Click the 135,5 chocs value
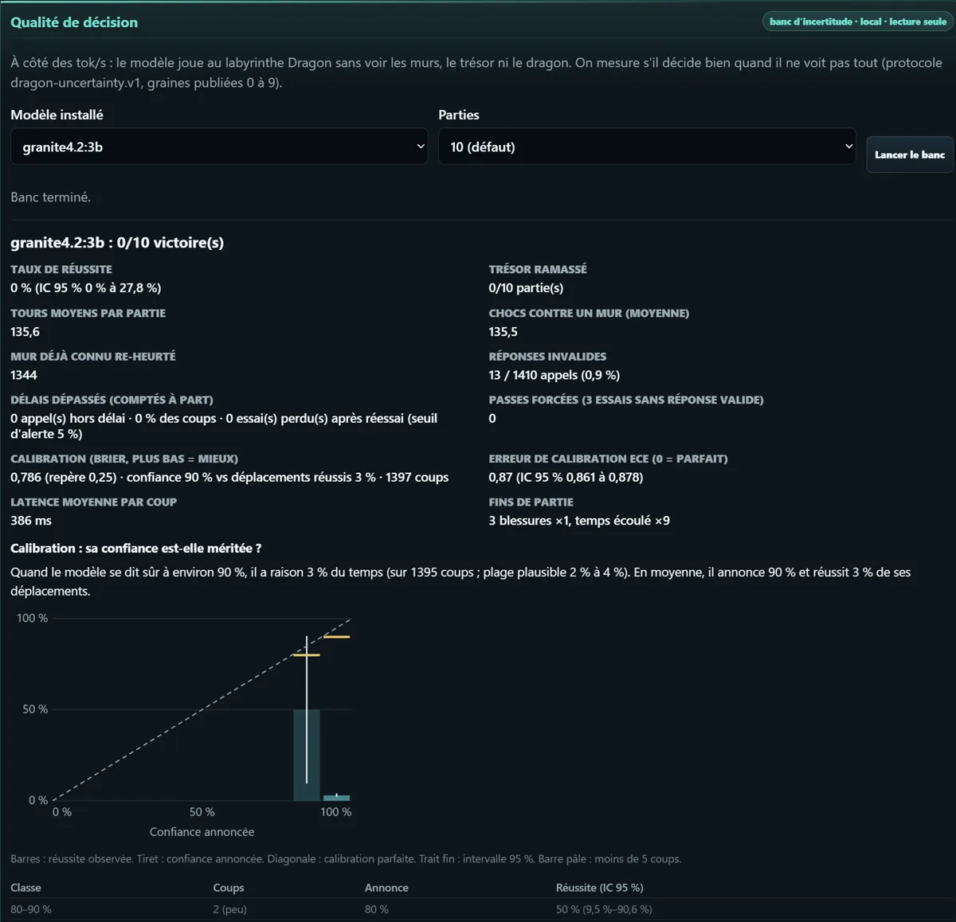This screenshot has width=956, height=922. [503, 332]
